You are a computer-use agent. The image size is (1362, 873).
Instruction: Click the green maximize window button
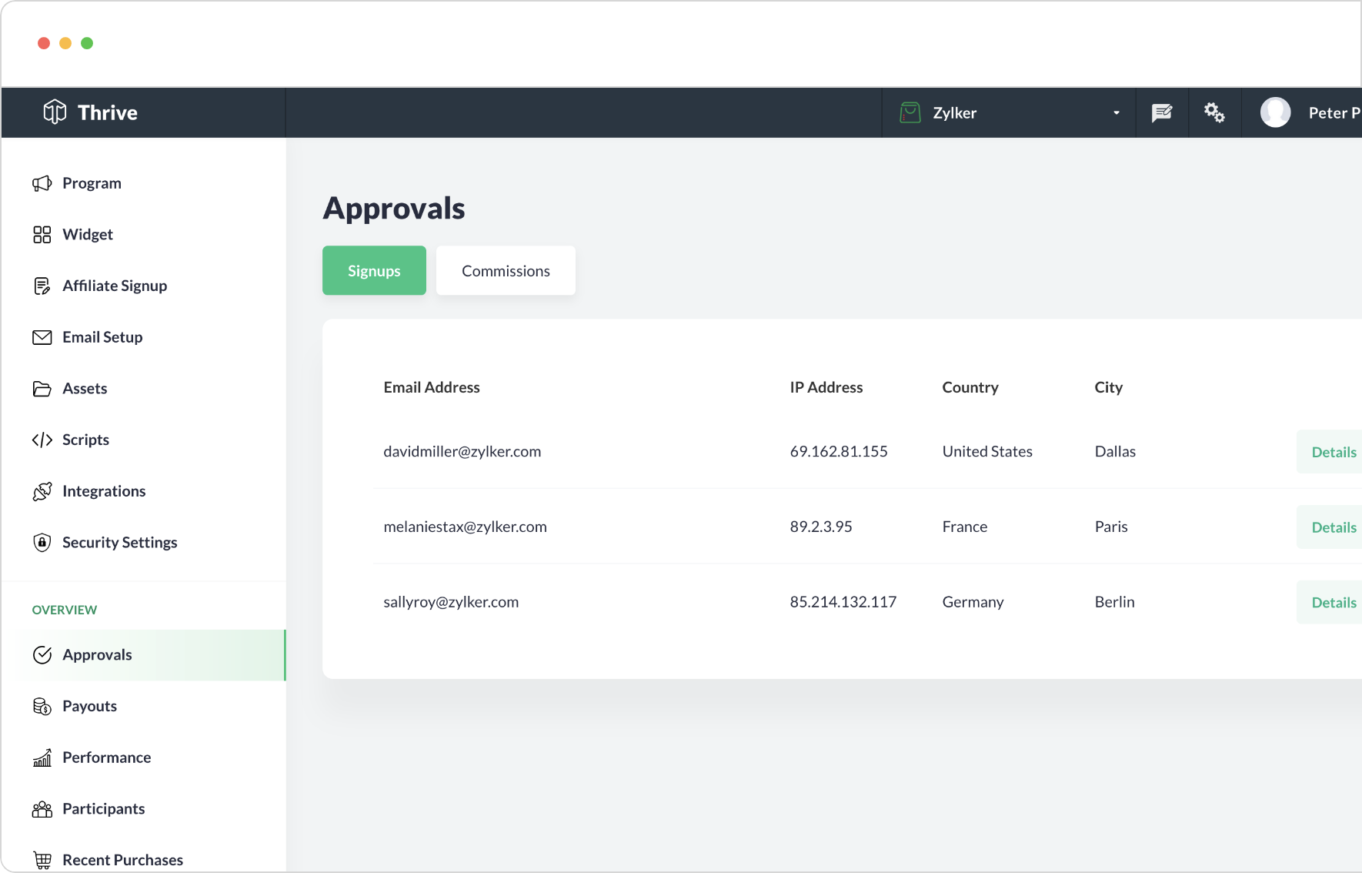pos(87,43)
